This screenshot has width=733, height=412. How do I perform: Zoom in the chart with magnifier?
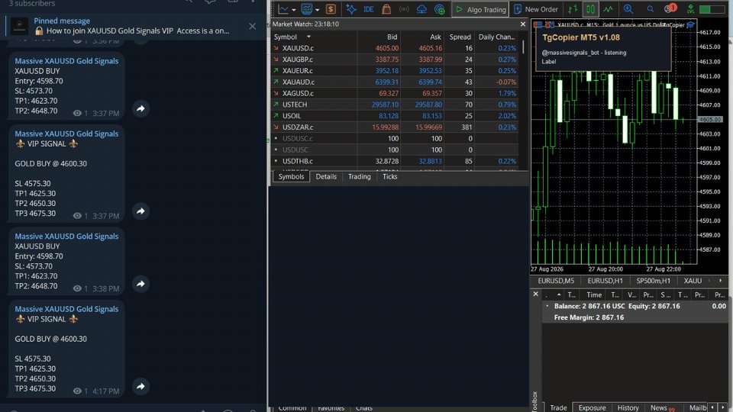point(628,9)
